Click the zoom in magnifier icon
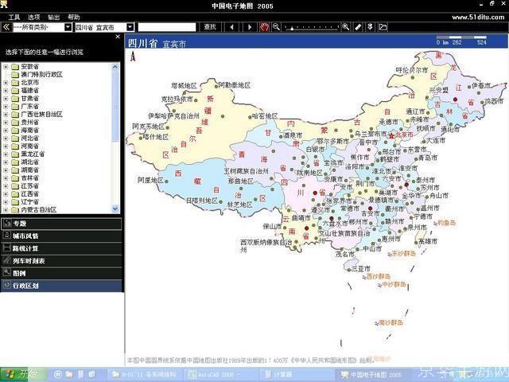The image size is (509, 382). pos(346,27)
